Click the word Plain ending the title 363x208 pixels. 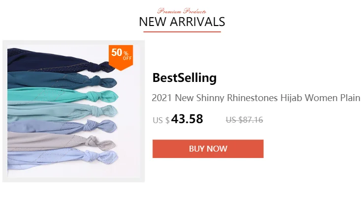(350, 98)
